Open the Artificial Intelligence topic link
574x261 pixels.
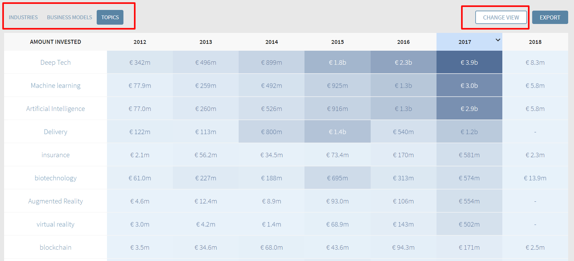point(56,109)
